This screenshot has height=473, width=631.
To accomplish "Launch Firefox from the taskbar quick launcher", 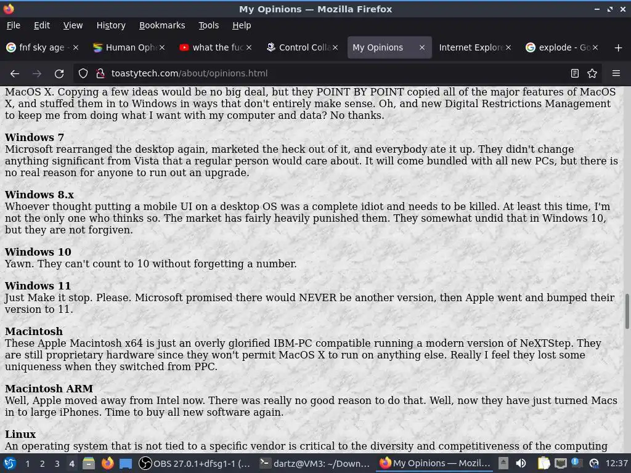I will pos(107,463).
